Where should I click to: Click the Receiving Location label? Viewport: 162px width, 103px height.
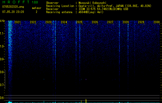tap(60, 6)
